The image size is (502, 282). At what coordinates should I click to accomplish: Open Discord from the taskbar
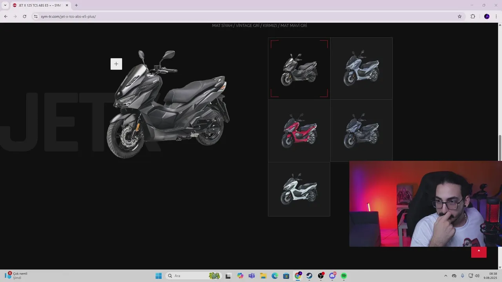(x=332, y=276)
